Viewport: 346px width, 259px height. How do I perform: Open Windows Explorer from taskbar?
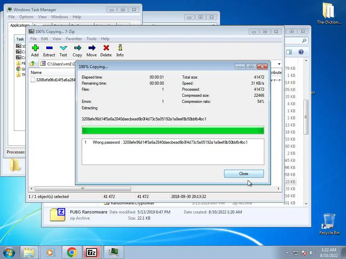click(x=29, y=252)
